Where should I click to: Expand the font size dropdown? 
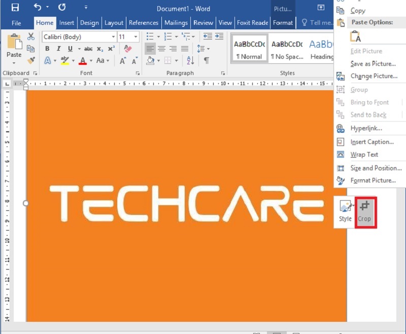pos(136,37)
